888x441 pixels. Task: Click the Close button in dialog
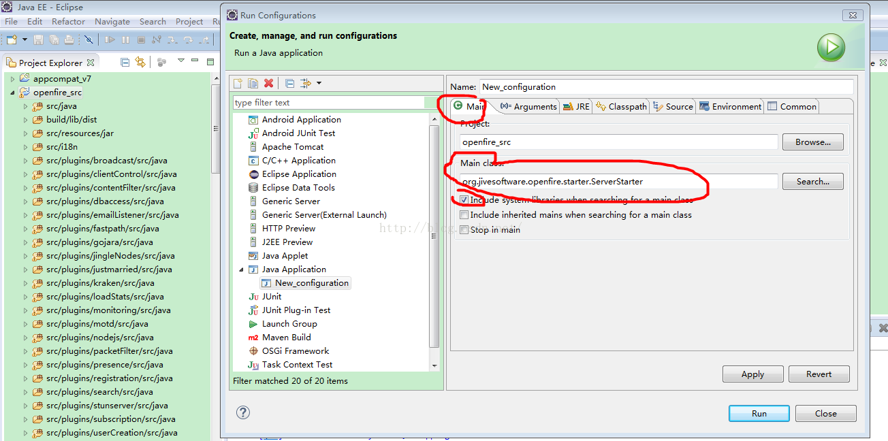826,413
